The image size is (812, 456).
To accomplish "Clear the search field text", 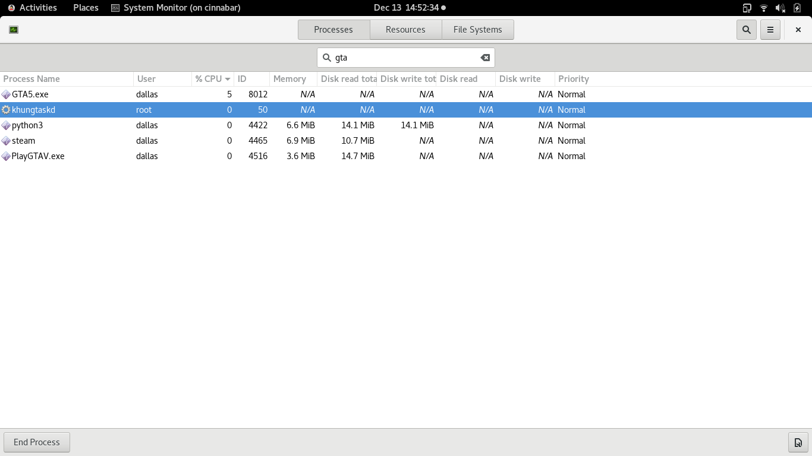I will pos(485,58).
